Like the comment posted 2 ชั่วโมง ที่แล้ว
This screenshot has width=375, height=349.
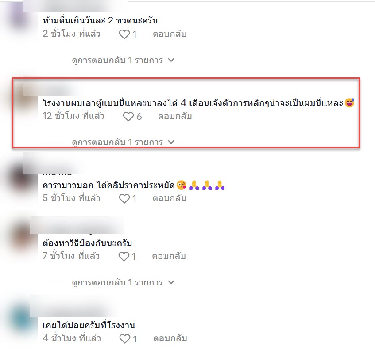click(124, 34)
